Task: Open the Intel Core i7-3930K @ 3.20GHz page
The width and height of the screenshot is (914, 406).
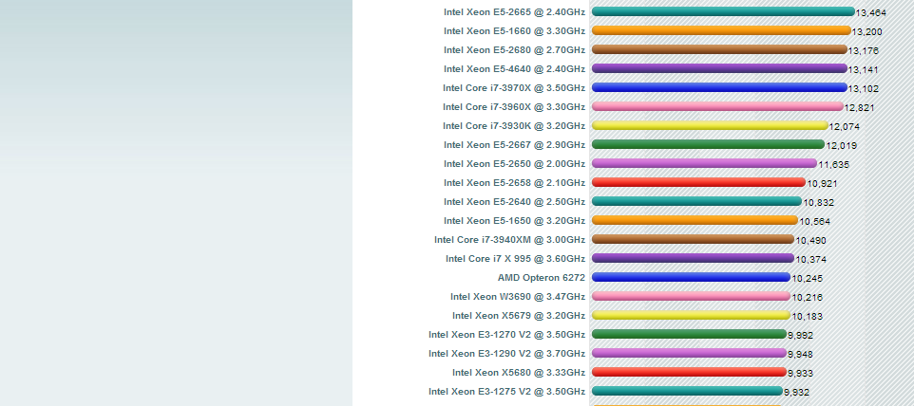Action: [514, 126]
